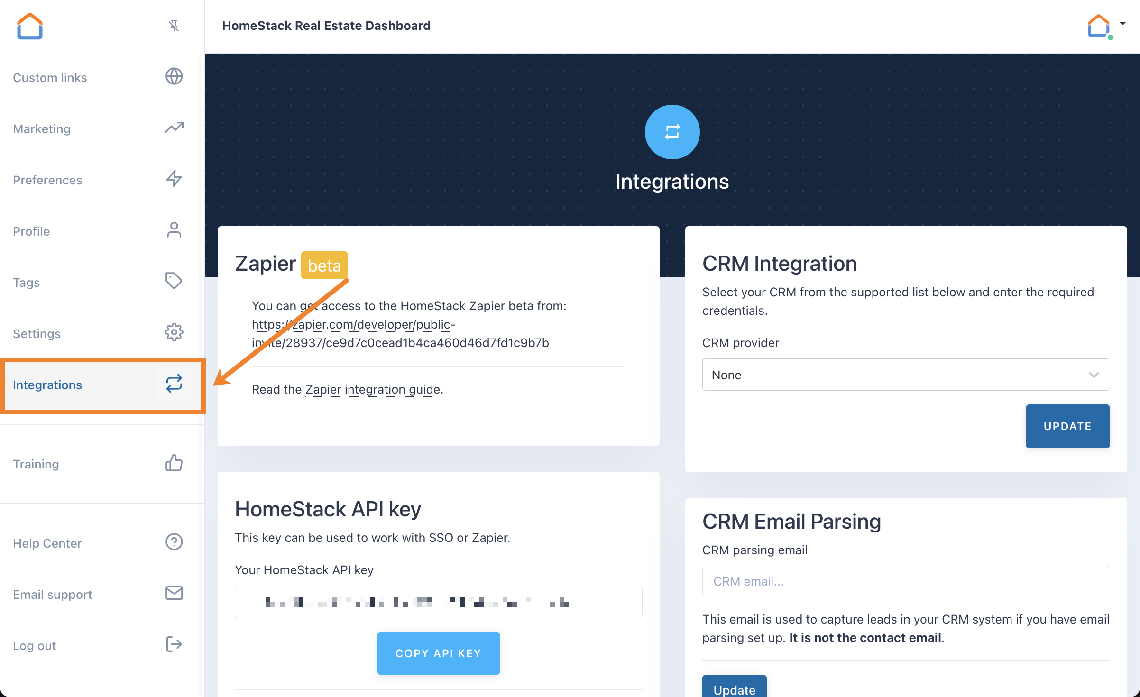Viewport: 1140px width, 697px height.
Task: Click the Marketing trend arrow icon
Action: (174, 128)
